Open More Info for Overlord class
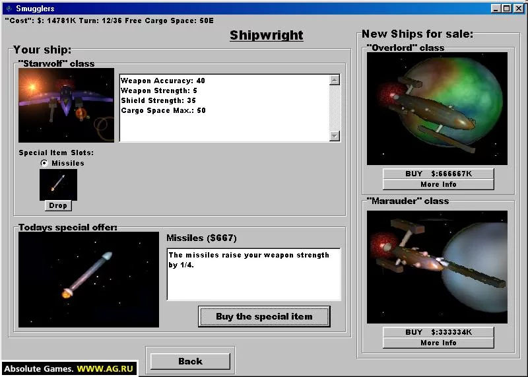The width and height of the screenshot is (528, 377). point(438,184)
